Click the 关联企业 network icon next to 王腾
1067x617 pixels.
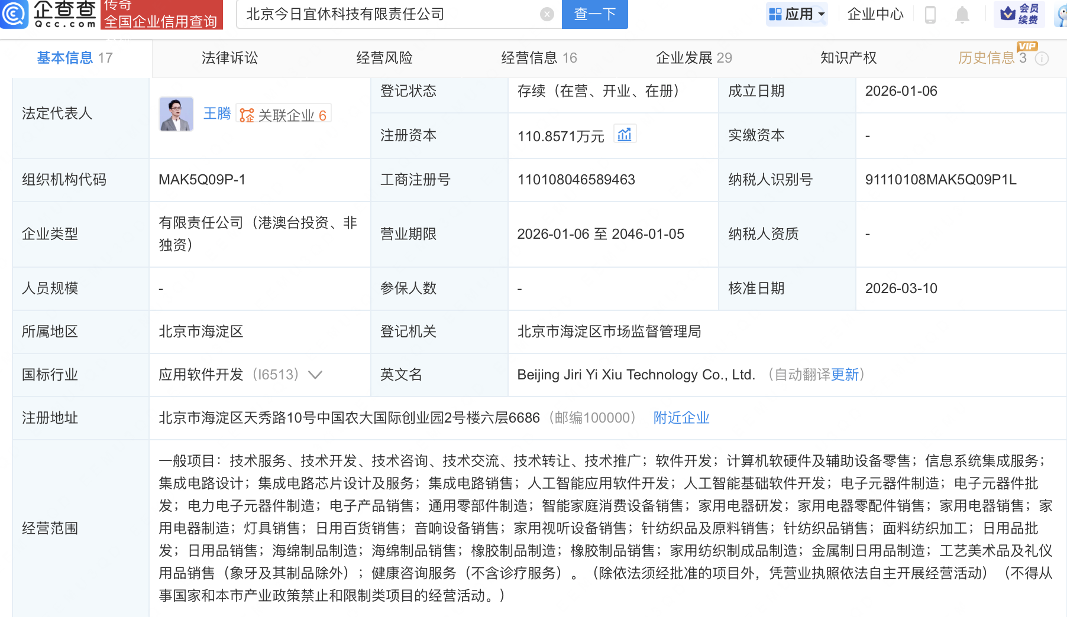pos(248,115)
